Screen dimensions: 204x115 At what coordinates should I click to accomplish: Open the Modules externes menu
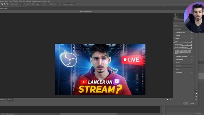click(x=37, y=1)
